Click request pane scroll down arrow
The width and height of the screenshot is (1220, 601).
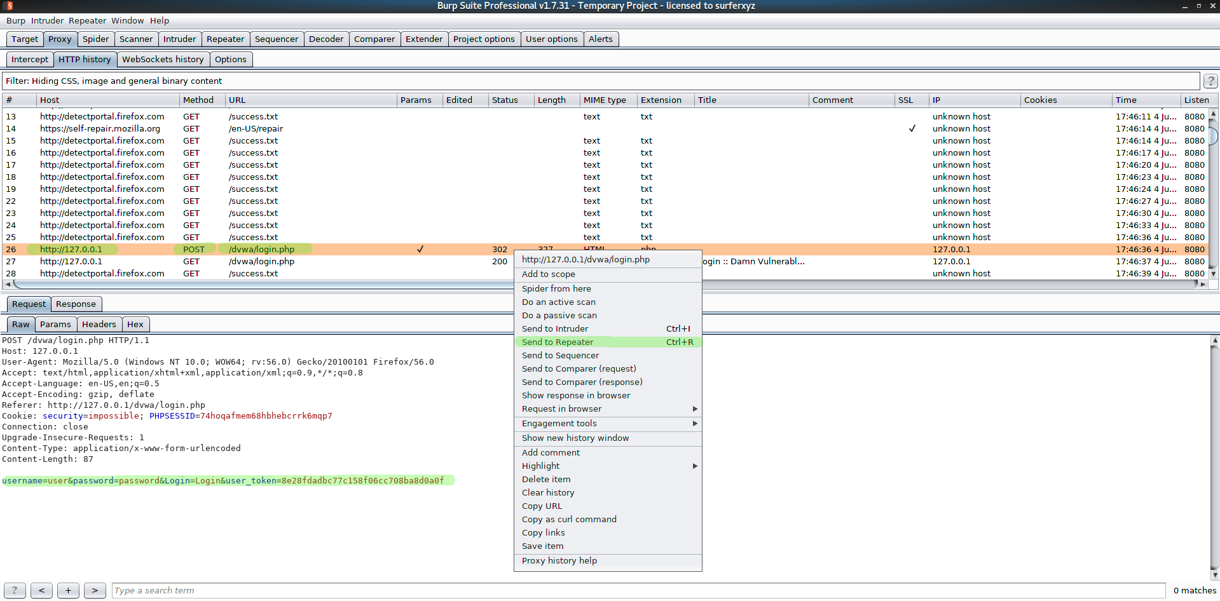[1215, 575]
